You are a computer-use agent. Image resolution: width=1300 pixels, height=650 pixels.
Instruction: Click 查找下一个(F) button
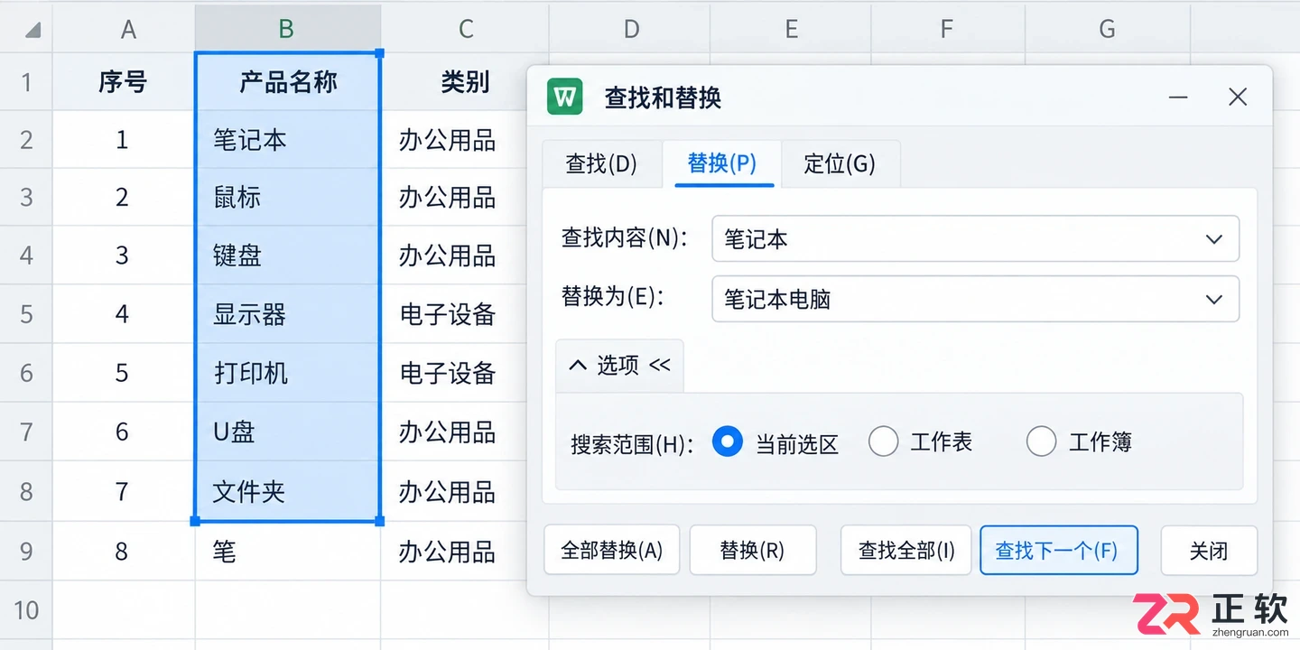coord(1058,551)
